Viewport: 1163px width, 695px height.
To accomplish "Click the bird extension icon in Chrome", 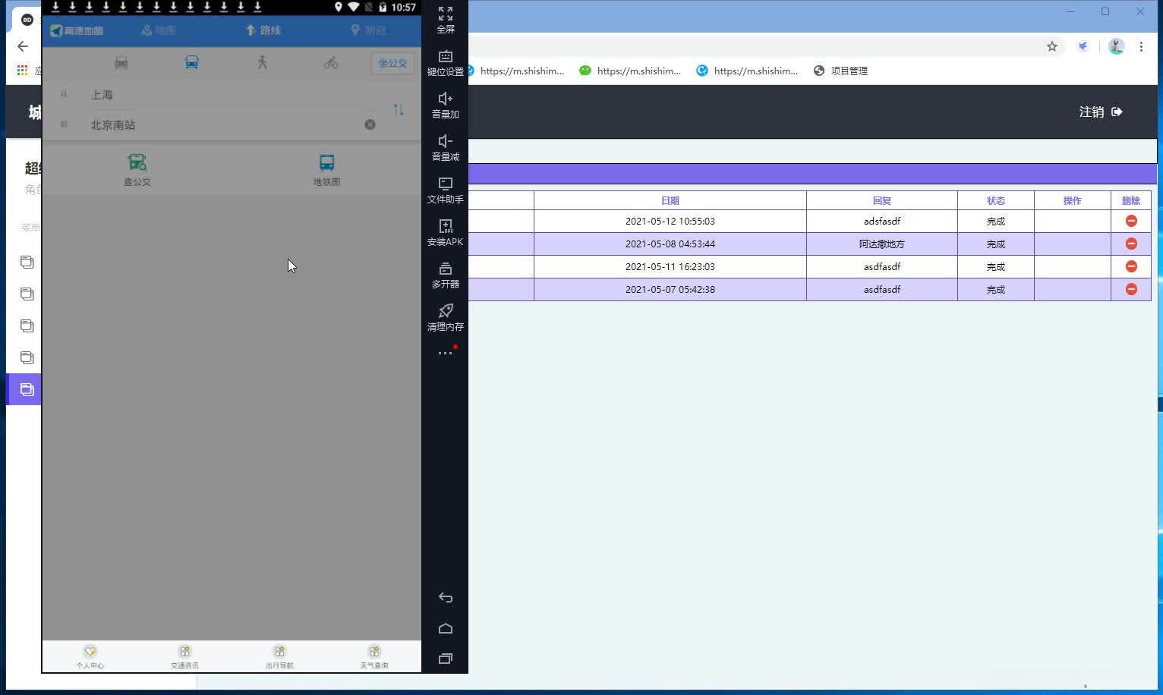I will [x=1083, y=46].
